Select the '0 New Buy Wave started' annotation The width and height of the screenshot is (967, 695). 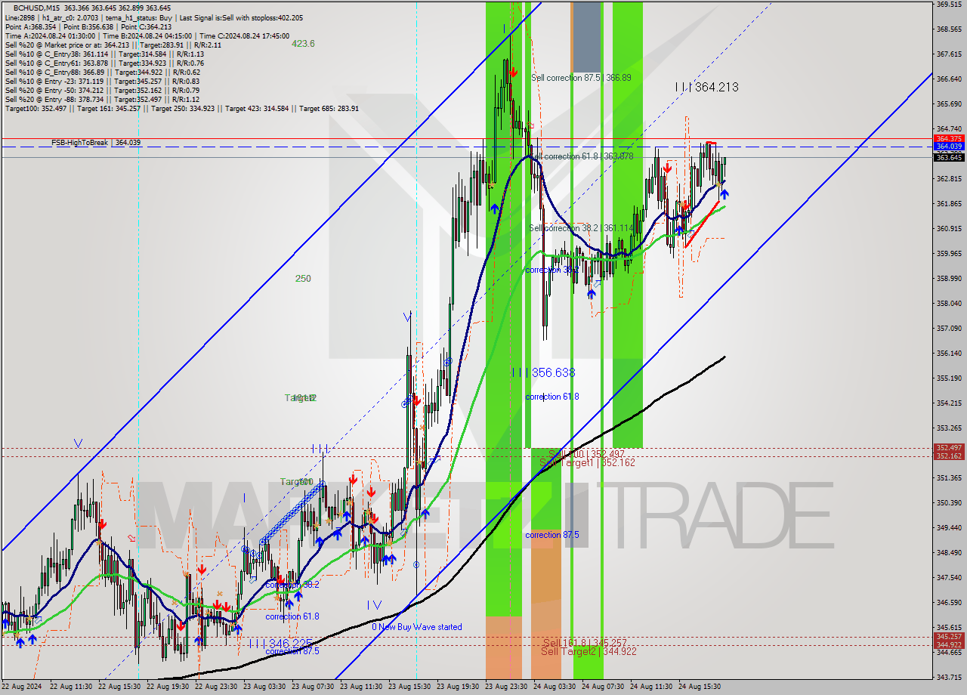[416, 627]
